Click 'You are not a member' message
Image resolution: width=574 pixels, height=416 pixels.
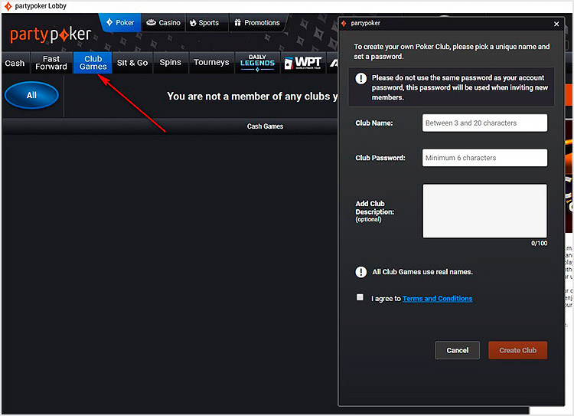(x=253, y=97)
